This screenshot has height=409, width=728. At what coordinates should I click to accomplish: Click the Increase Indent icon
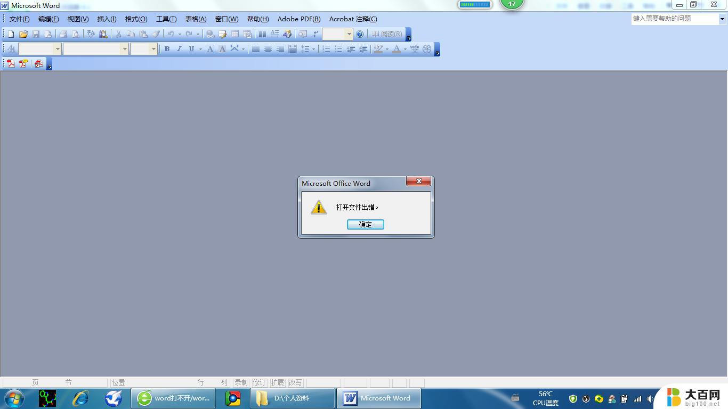point(363,49)
